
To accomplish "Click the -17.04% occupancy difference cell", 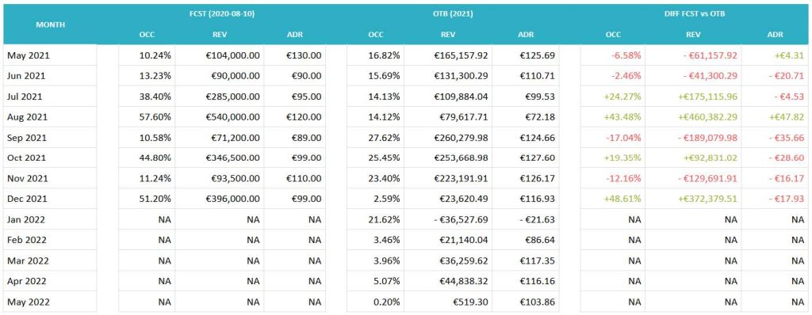I will coord(613,137).
